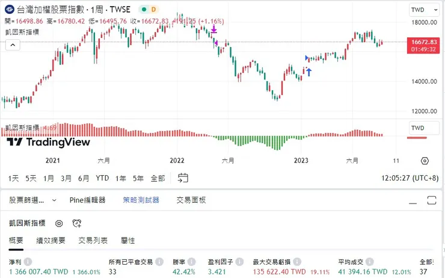Click the blue up arrow buy marker
Screen dimensions: 445x278
pyautogui.click(x=308, y=72)
